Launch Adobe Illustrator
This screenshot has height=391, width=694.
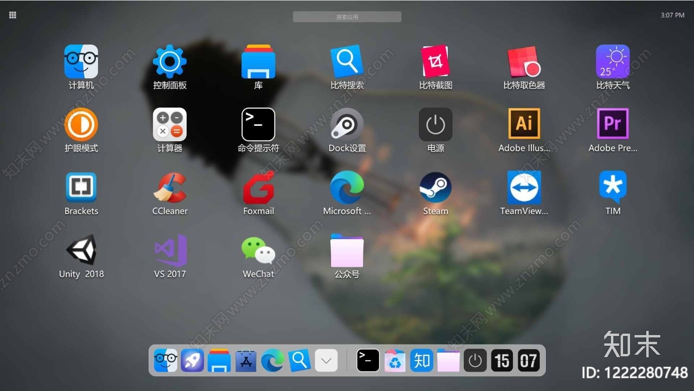pos(524,124)
